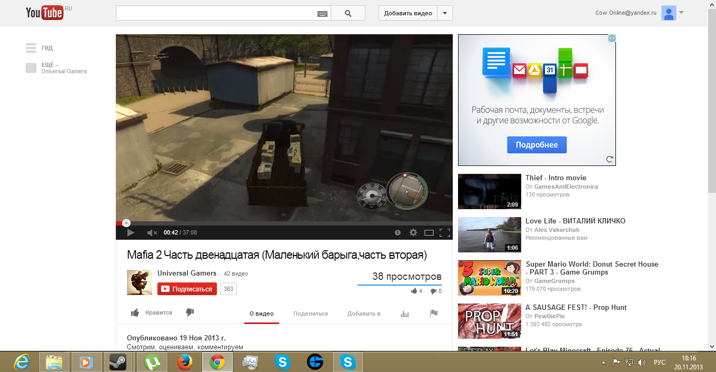Open Thief - Intro movie video title
Viewport: 716px width, 372px height.
[x=555, y=178]
